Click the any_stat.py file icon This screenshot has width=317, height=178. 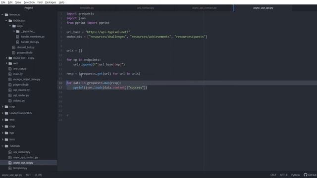tap(10, 69)
